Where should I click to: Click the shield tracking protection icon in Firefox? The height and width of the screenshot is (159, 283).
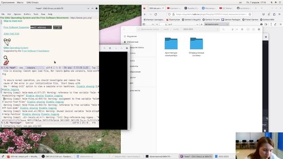tap(169, 14)
